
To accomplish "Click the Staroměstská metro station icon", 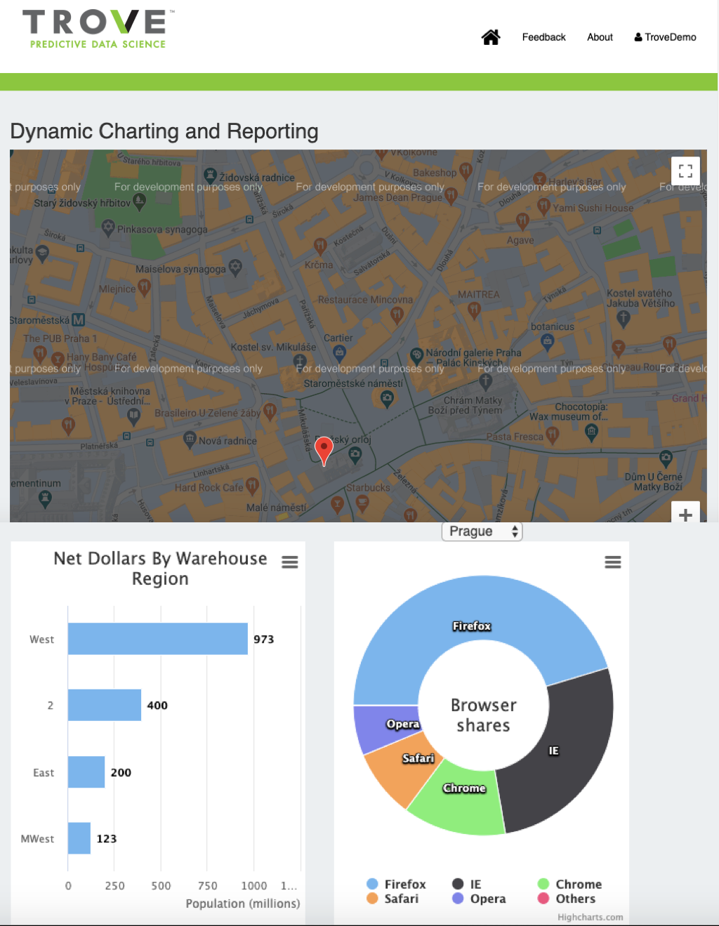I will click(78, 320).
